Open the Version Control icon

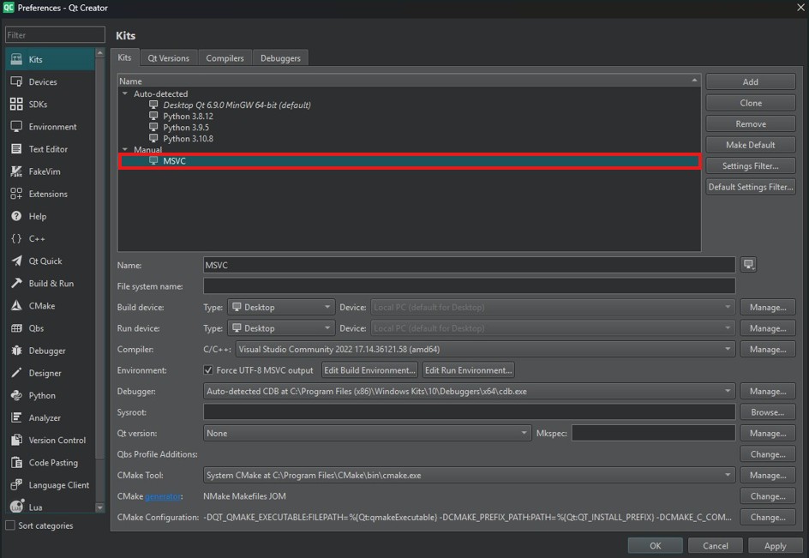point(16,441)
